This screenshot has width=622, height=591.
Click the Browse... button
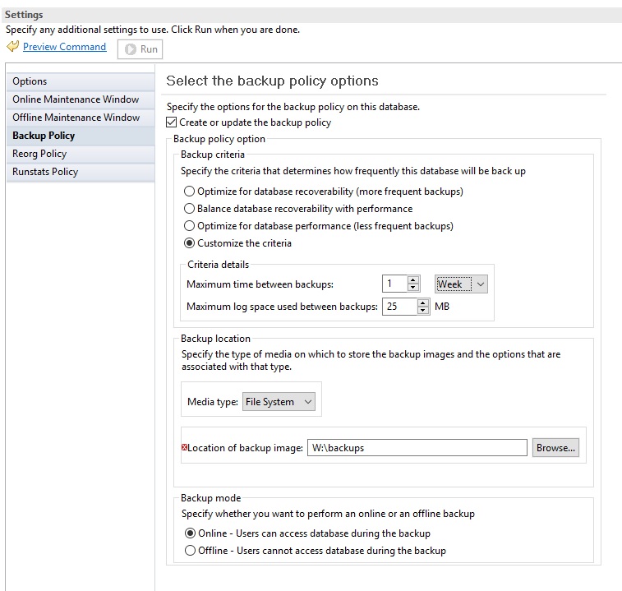pos(555,448)
